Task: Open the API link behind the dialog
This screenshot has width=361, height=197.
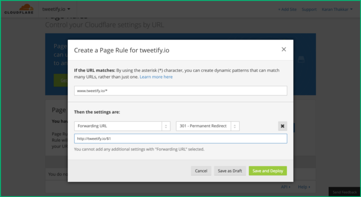Action: [286, 187]
